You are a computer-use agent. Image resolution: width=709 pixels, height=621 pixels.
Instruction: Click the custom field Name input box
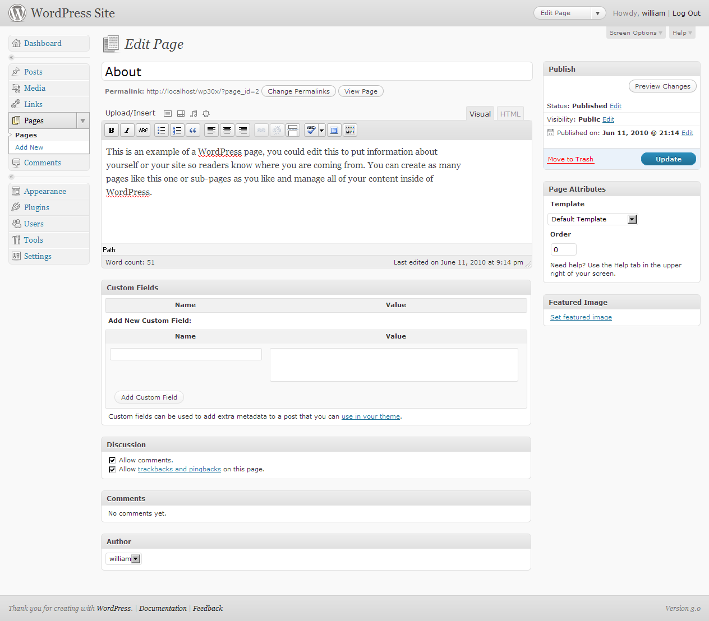(x=186, y=354)
